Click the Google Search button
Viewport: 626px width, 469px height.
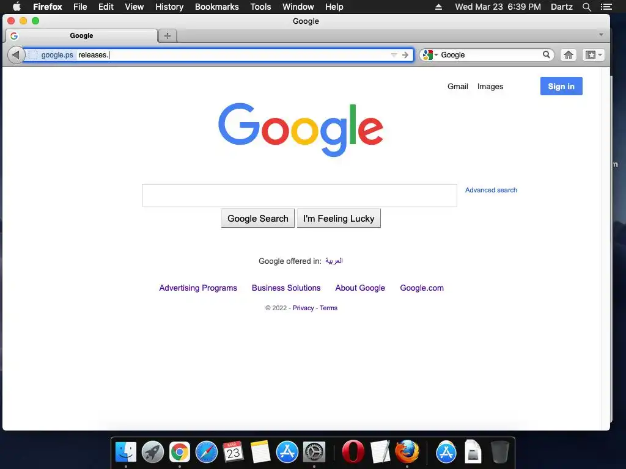(258, 219)
